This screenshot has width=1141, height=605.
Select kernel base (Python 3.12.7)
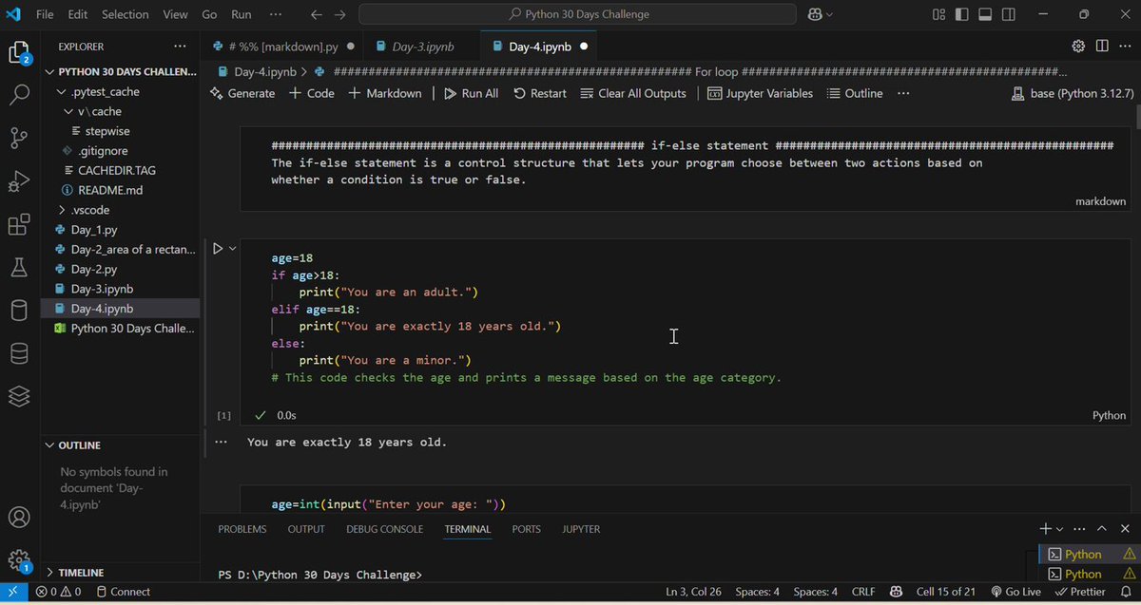1073,93
